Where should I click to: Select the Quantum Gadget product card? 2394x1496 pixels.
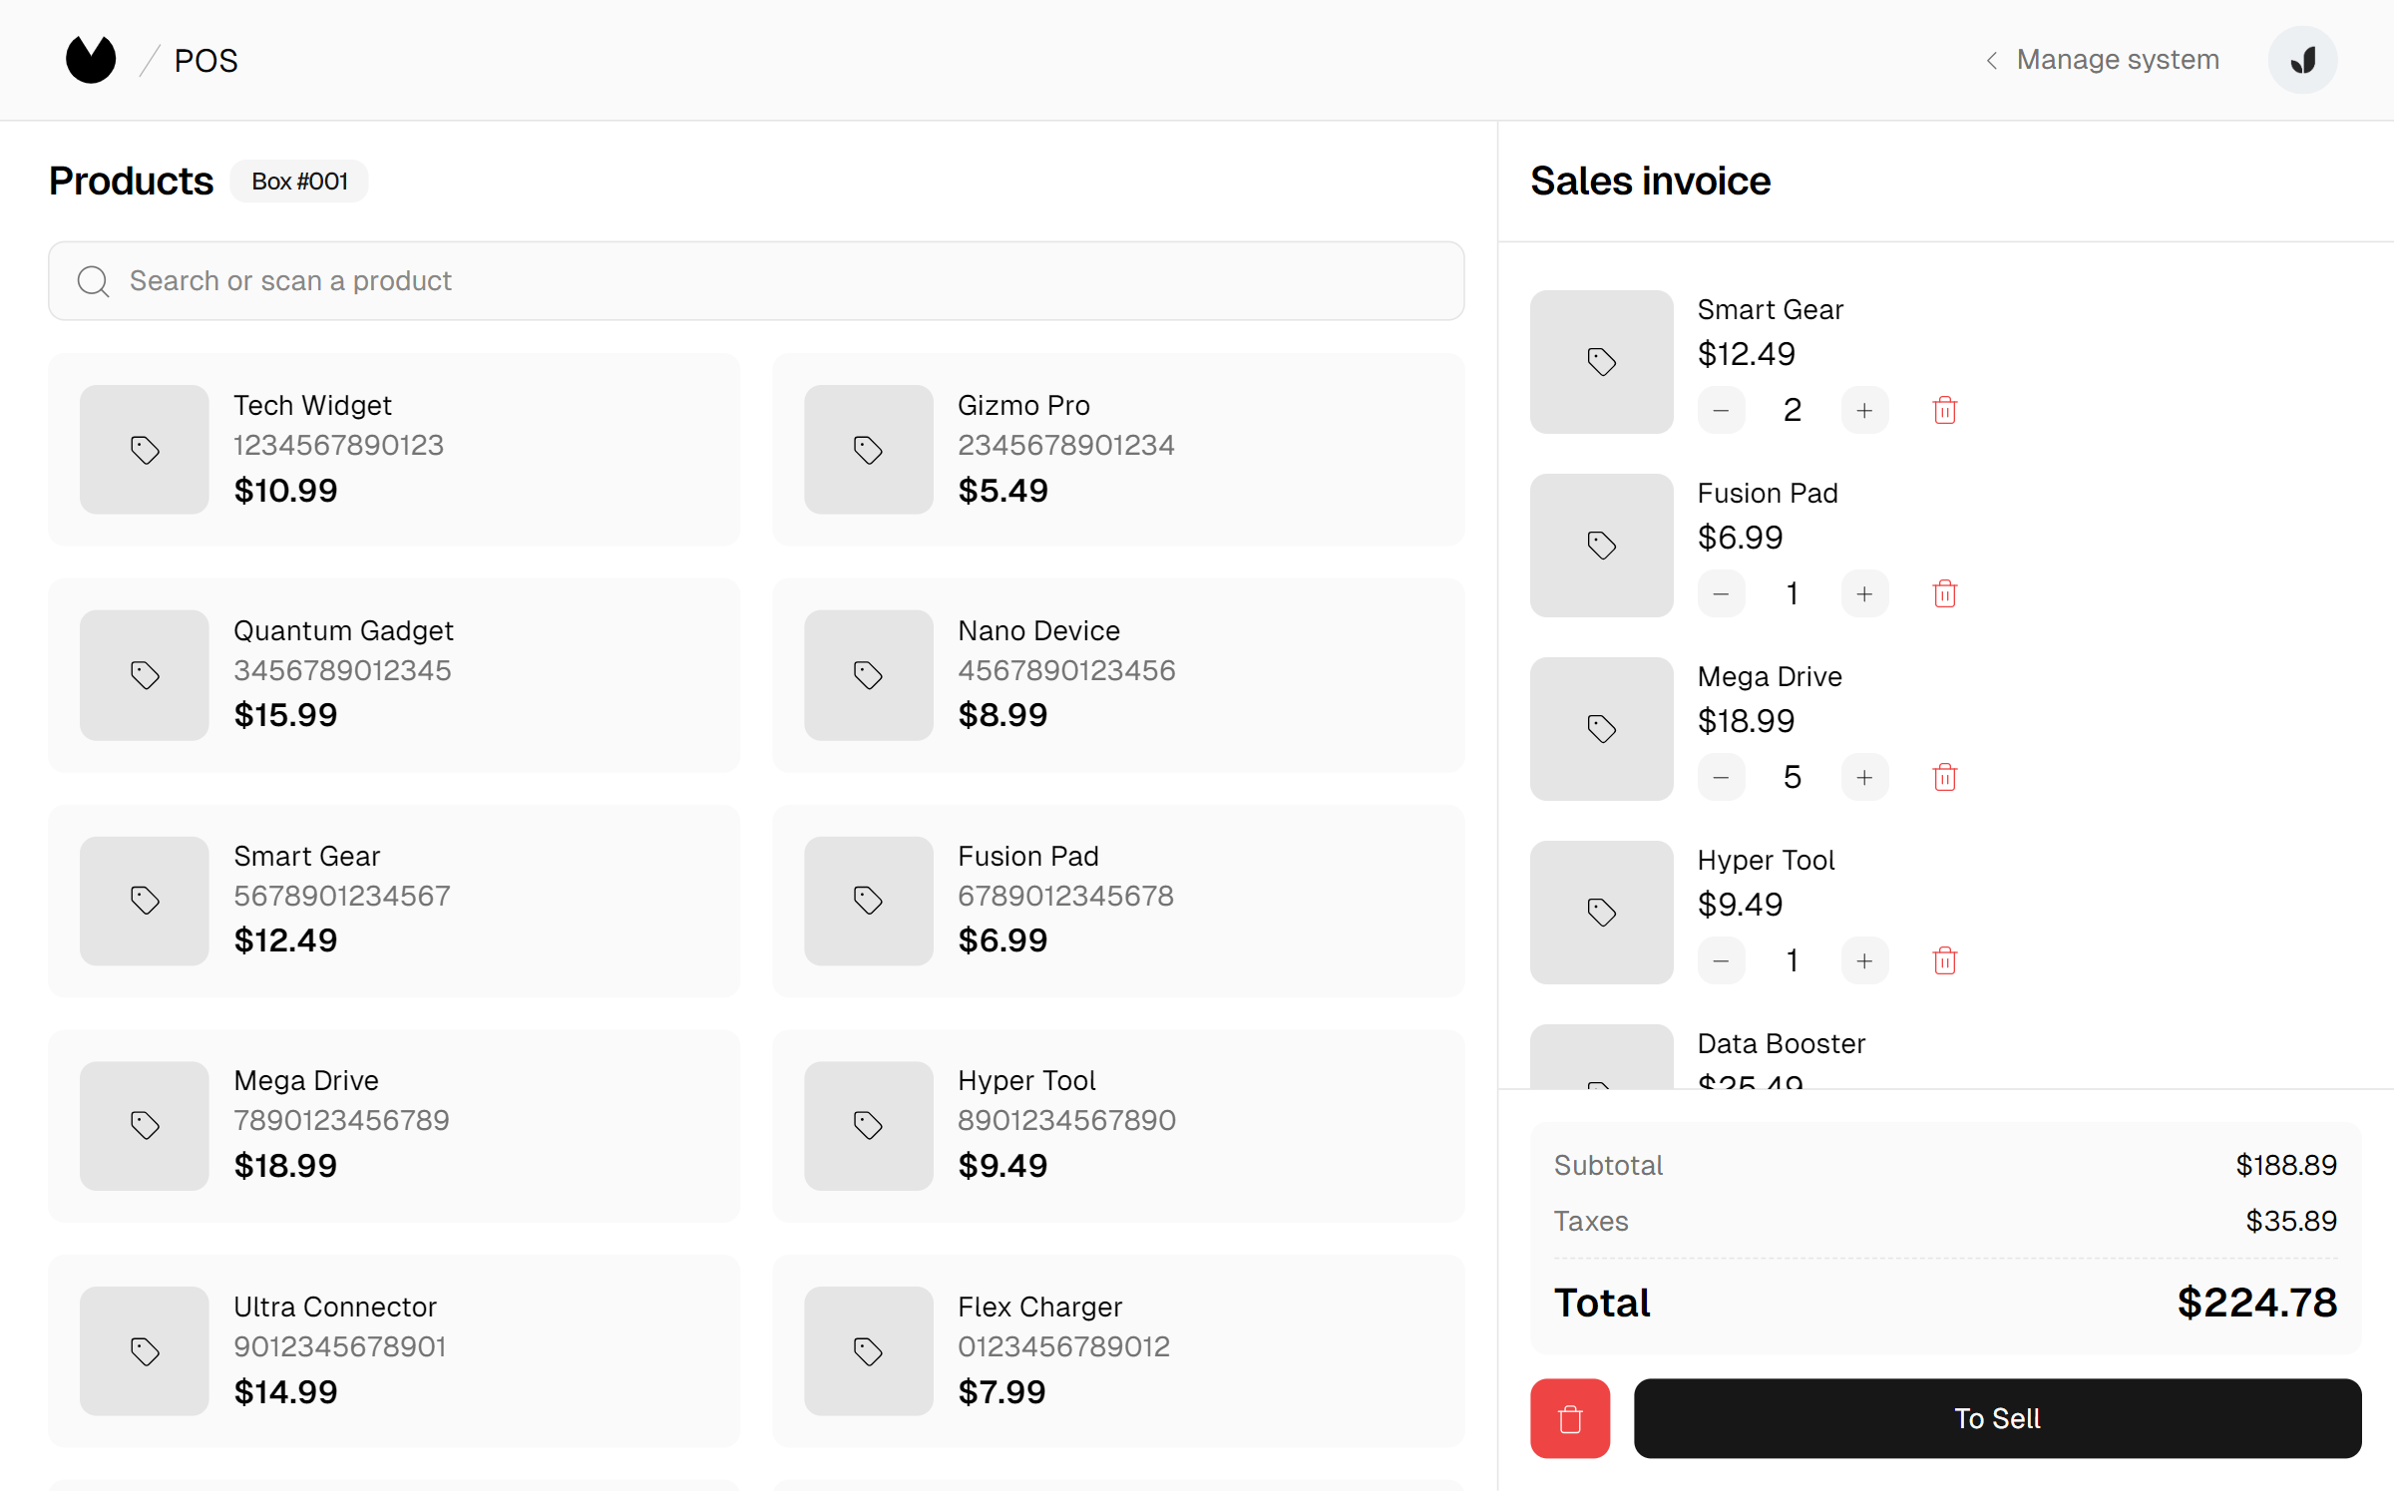(394, 675)
